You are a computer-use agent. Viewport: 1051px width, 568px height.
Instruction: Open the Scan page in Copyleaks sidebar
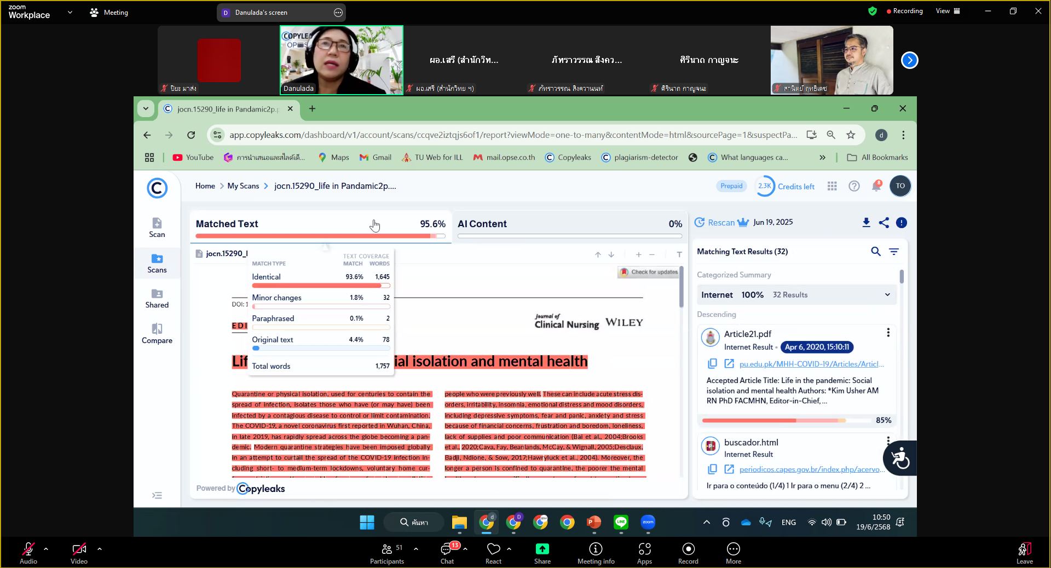[157, 228]
